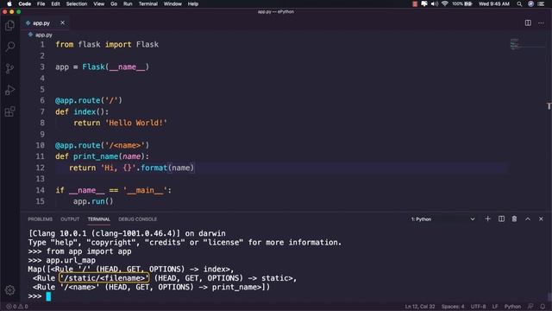The height and width of the screenshot is (311, 552).
Task: Click app.py in the breadcrumb
Action: [x=44, y=35]
